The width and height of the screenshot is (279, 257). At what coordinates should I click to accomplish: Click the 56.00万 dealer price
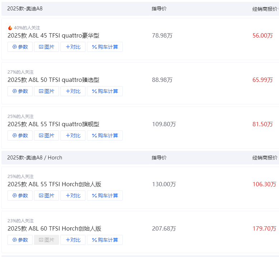coord(263,36)
